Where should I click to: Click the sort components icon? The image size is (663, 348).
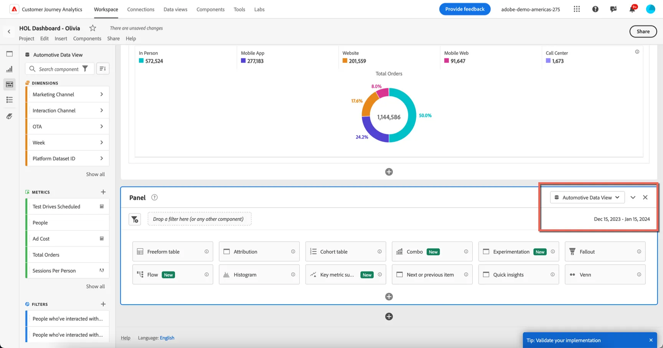[102, 69]
